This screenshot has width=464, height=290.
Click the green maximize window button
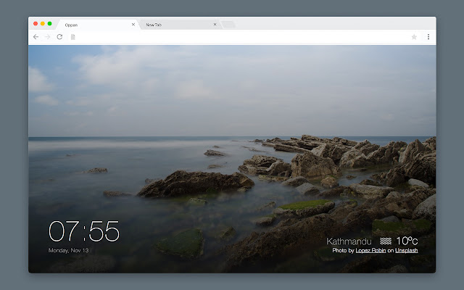pos(50,24)
